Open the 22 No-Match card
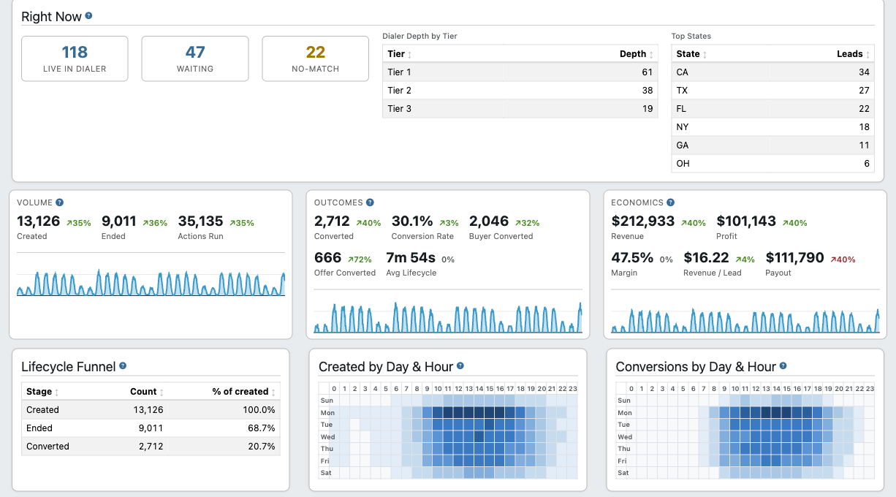Image resolution: width=896 pixels, height=497 pixels. pos(316,58)
